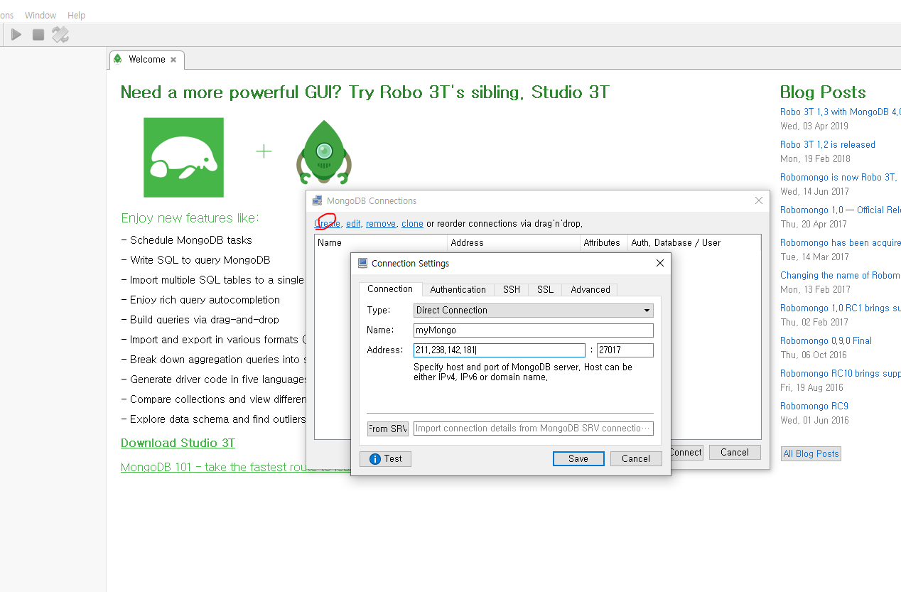Click the From SRV button
Screen dimensions: 901x592
[387, 429]
